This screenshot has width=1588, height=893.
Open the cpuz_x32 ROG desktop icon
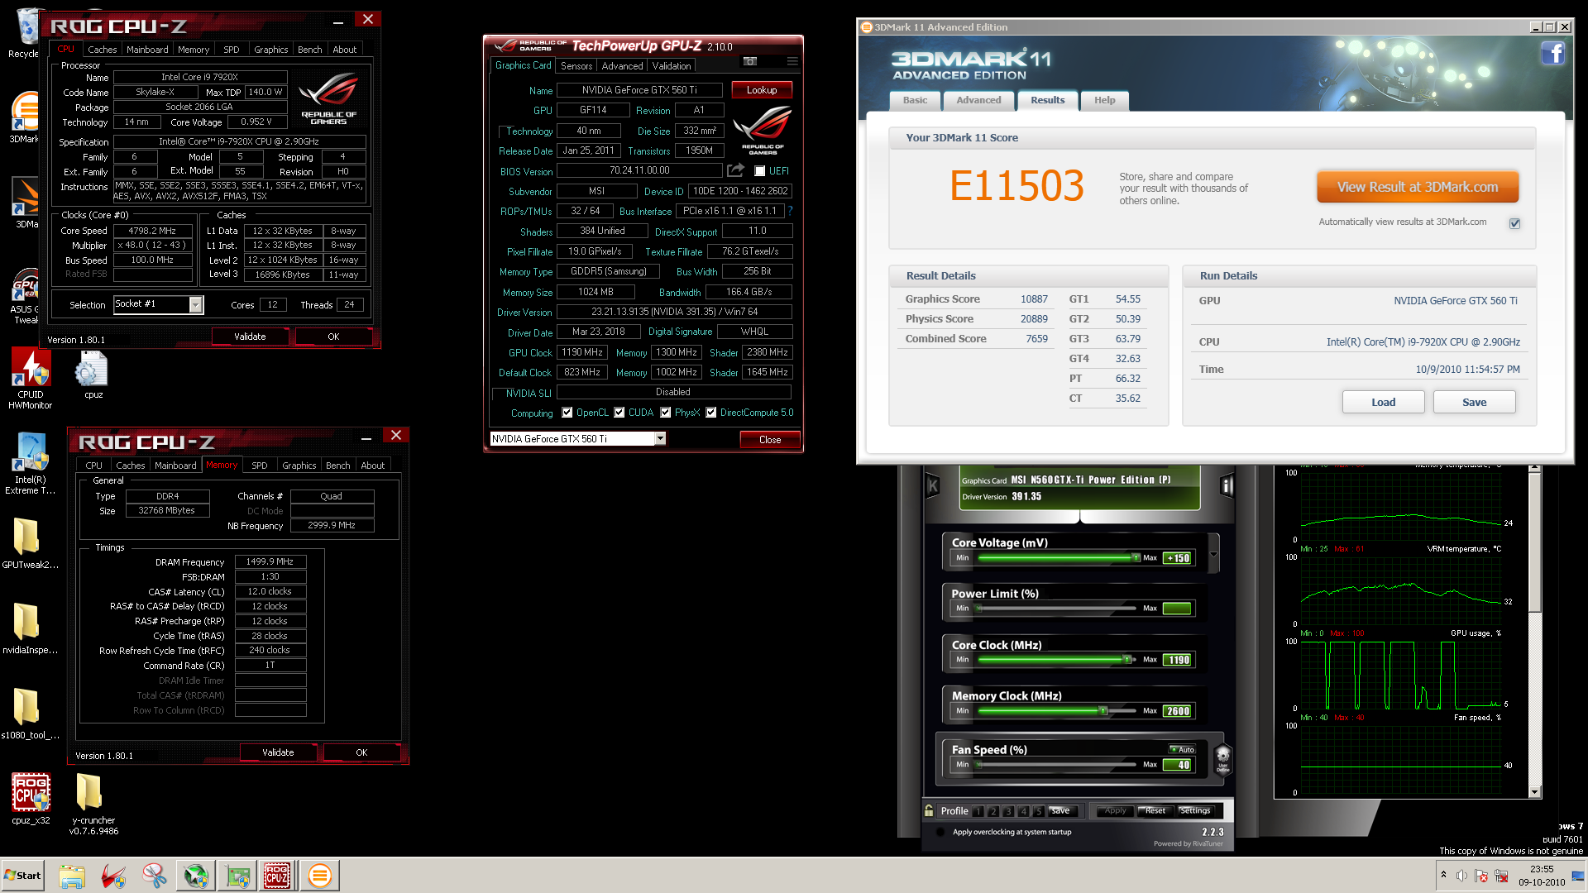point(31,798)
